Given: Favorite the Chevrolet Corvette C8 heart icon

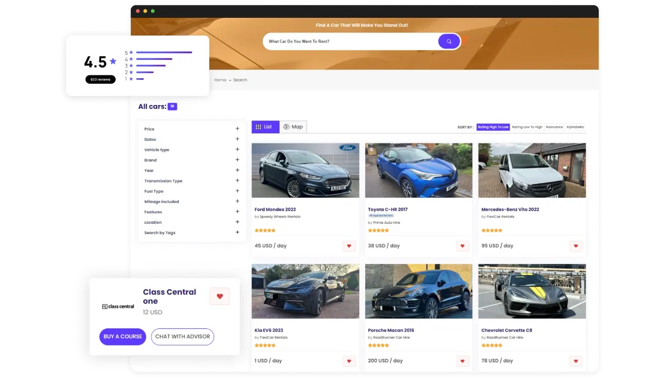Looking at the screenshot, I should pos(576,361).
